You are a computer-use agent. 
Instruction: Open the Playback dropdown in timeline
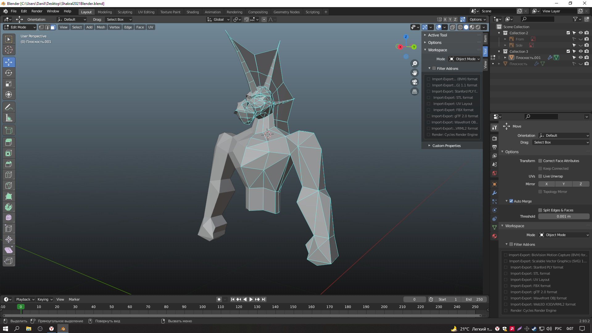[25, 299]
